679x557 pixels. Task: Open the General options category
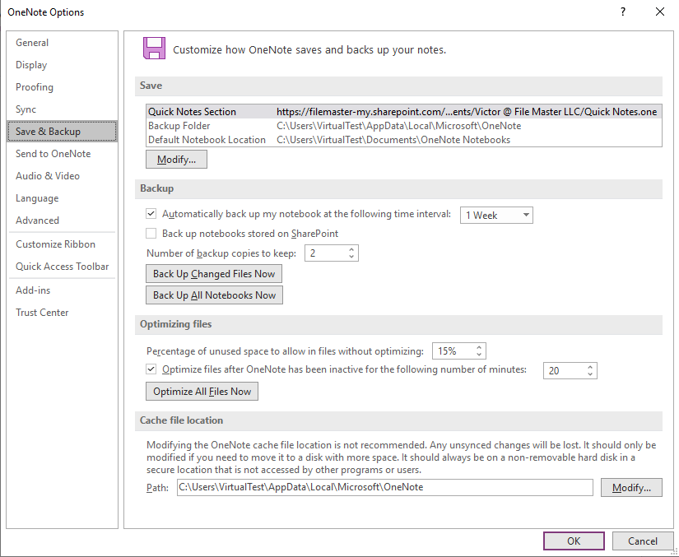tap(62, 43)
